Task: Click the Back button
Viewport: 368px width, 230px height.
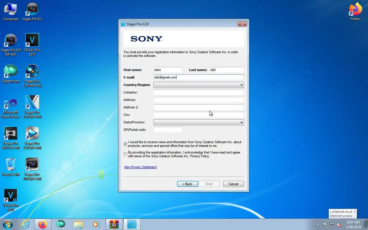Action: point(187,184)
